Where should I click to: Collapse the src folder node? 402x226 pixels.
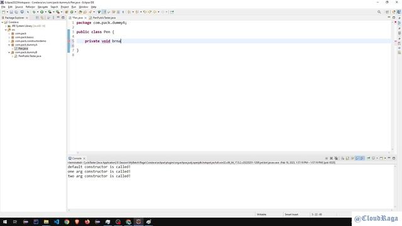coord(6,30)
